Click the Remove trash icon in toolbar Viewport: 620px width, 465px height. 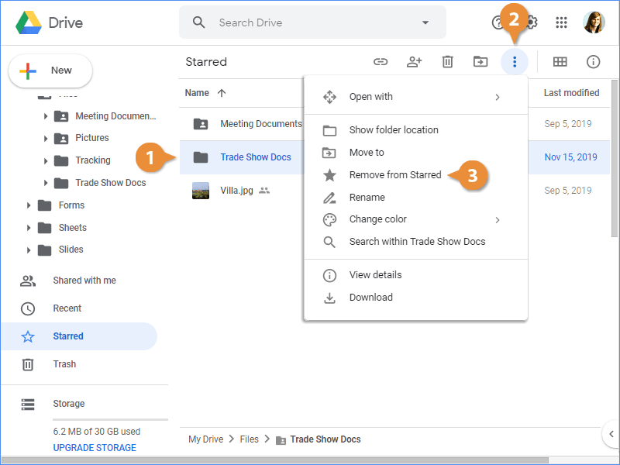447,62
